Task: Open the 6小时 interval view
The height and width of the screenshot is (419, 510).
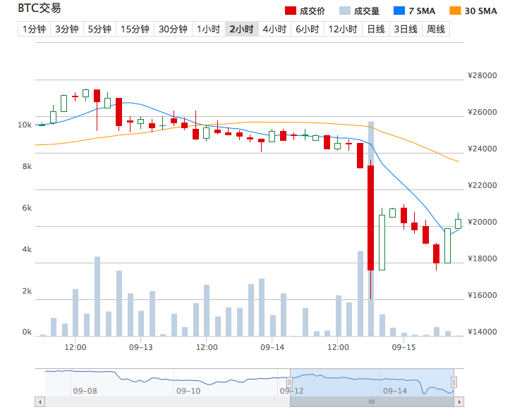Action: [308, 30]
